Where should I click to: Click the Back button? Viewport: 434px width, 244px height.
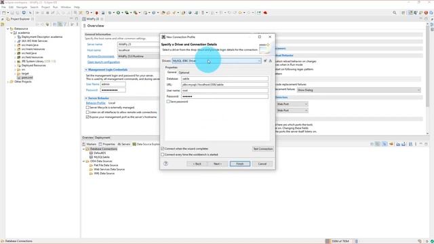click(197, 164)
